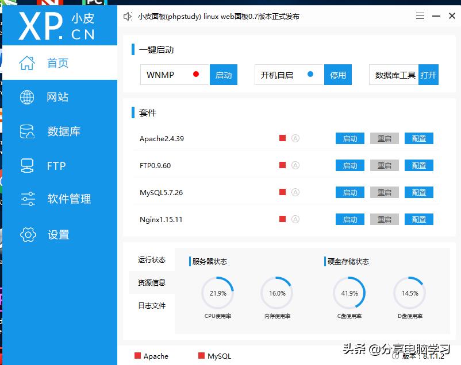Click the red Apache legend square

point(137,356)
